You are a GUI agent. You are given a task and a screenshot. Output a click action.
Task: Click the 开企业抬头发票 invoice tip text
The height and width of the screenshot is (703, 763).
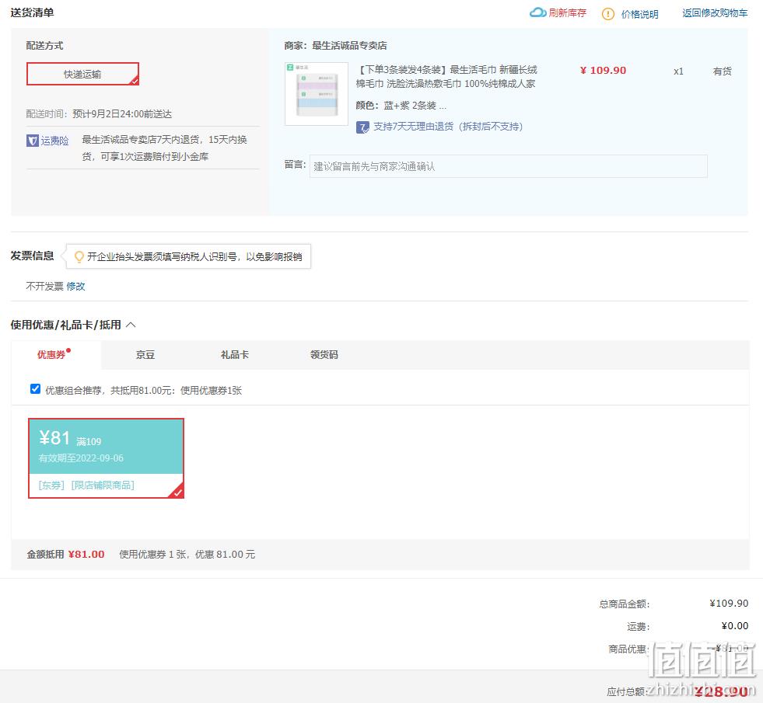coord(194,256)
